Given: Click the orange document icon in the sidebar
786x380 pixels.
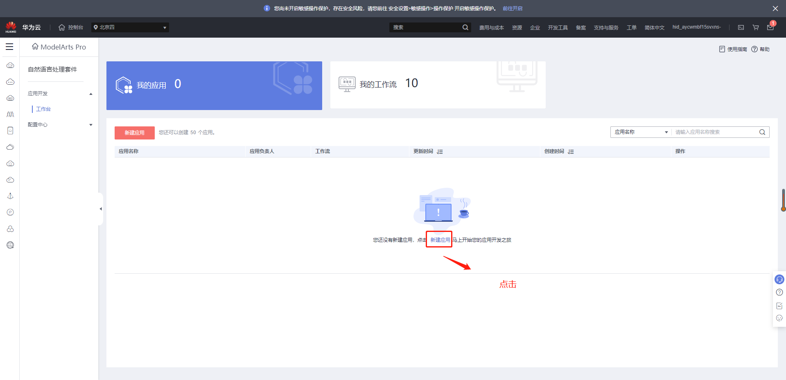Looking at the screenshot, I should (10, 130).
